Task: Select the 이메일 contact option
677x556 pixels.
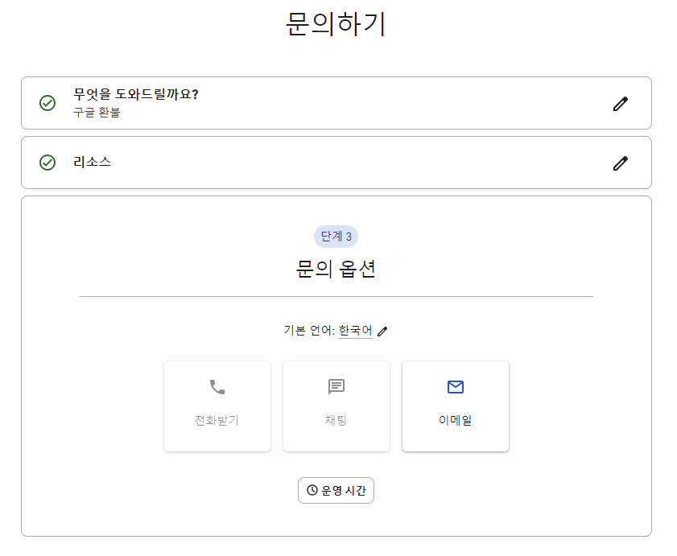Action: (455, 406)
